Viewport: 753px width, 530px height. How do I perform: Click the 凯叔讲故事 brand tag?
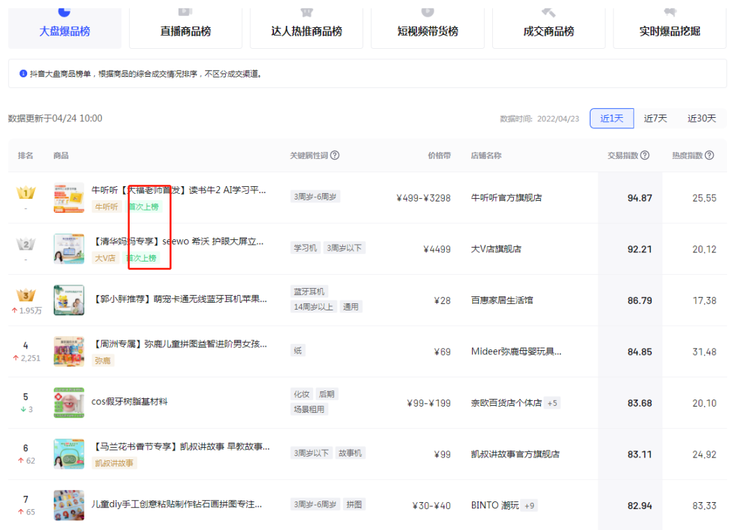tap(114, 463)
